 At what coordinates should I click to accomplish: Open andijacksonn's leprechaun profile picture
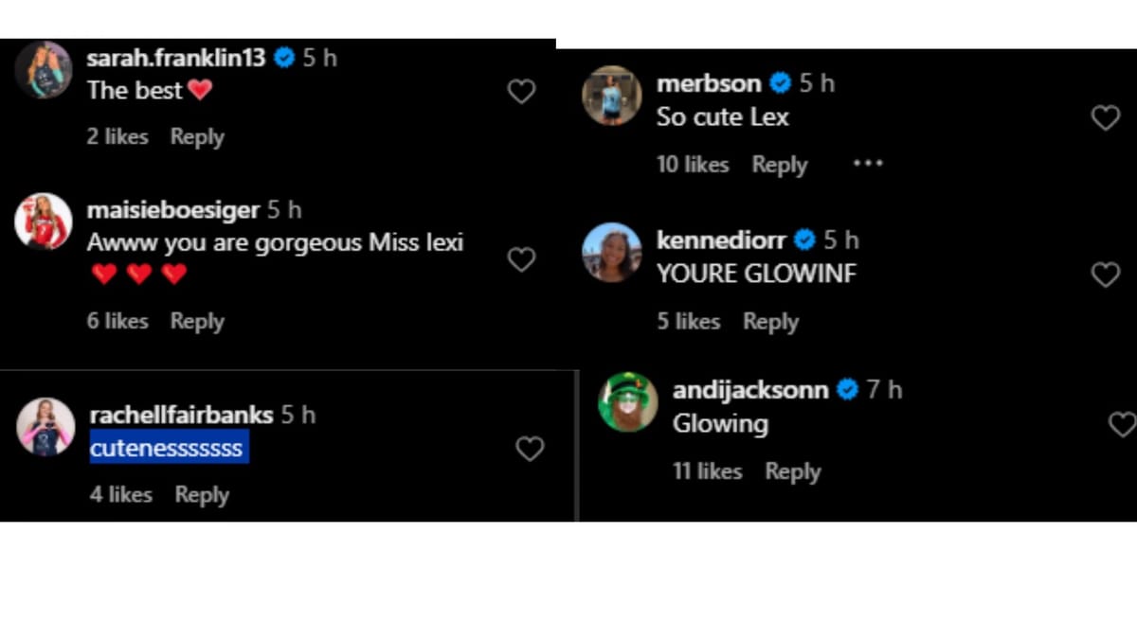pyautogui.click(x=625, y=402)
